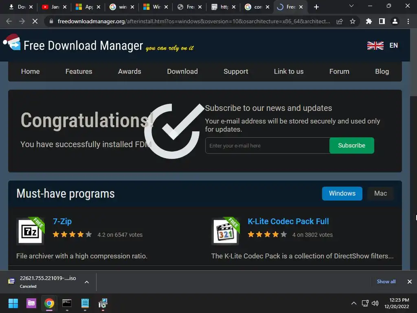Viewport: 417px width, 313px height.
Task: Open the tab search chevron
Action: pyautogui.click(x=351, y=6)
